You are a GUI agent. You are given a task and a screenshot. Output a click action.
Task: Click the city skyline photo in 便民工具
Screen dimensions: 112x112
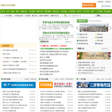[x=94, y=28]
